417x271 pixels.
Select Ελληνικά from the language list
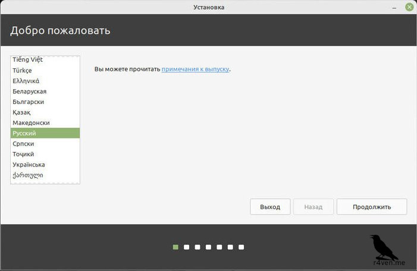point(26,81)
